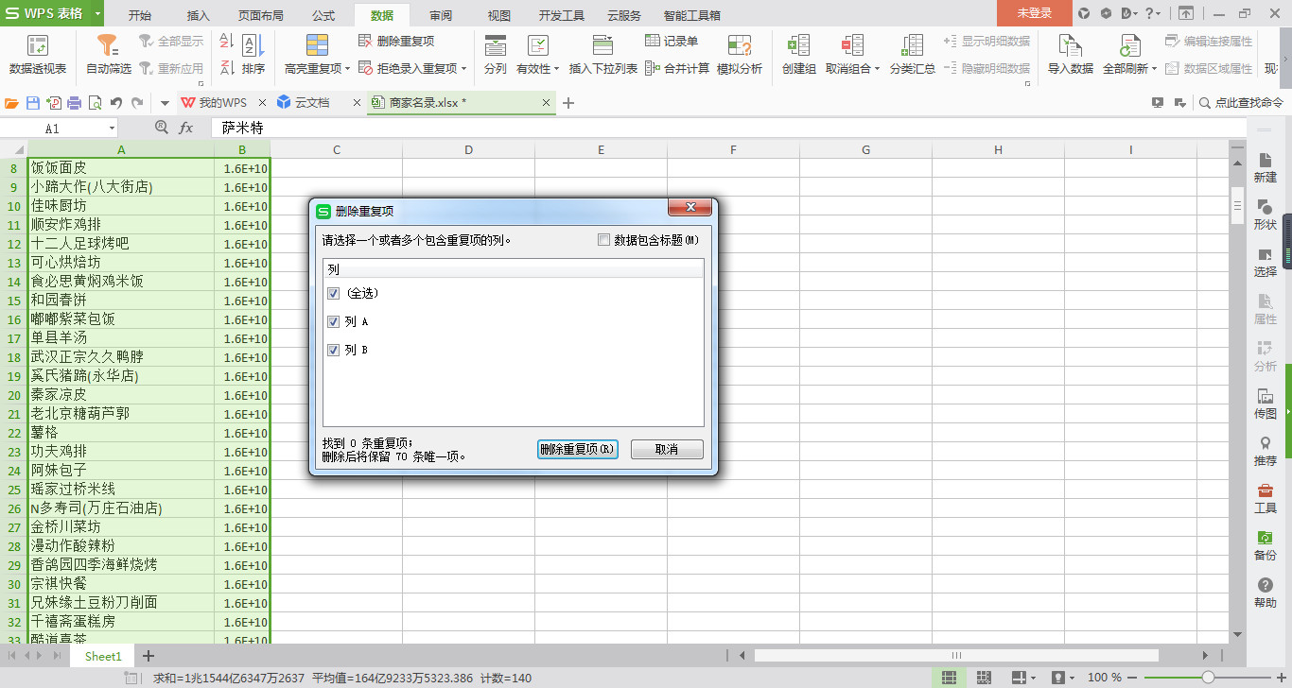Click the save icon in quick access bar
Screen dimensions: 1292x688
tap(33, 102)
